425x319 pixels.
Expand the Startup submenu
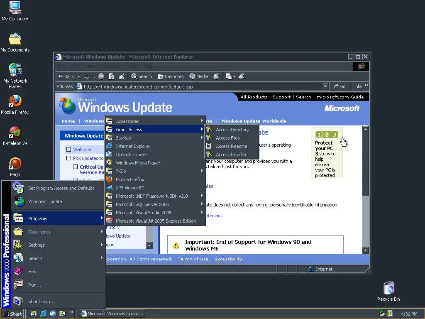pyautogui.click(x=155, y=138)
